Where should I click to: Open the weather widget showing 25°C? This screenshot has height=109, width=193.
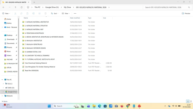(x=8, y=106)
